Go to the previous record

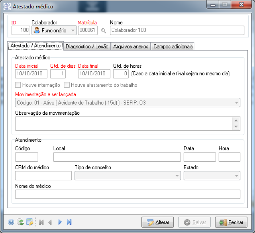50,222
